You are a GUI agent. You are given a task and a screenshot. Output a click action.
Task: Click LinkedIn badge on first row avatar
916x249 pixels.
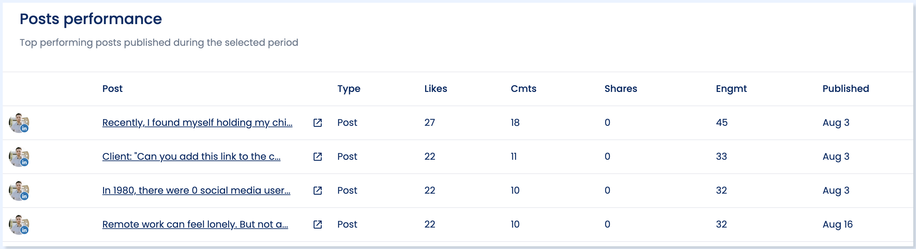(x=24, y=129)
